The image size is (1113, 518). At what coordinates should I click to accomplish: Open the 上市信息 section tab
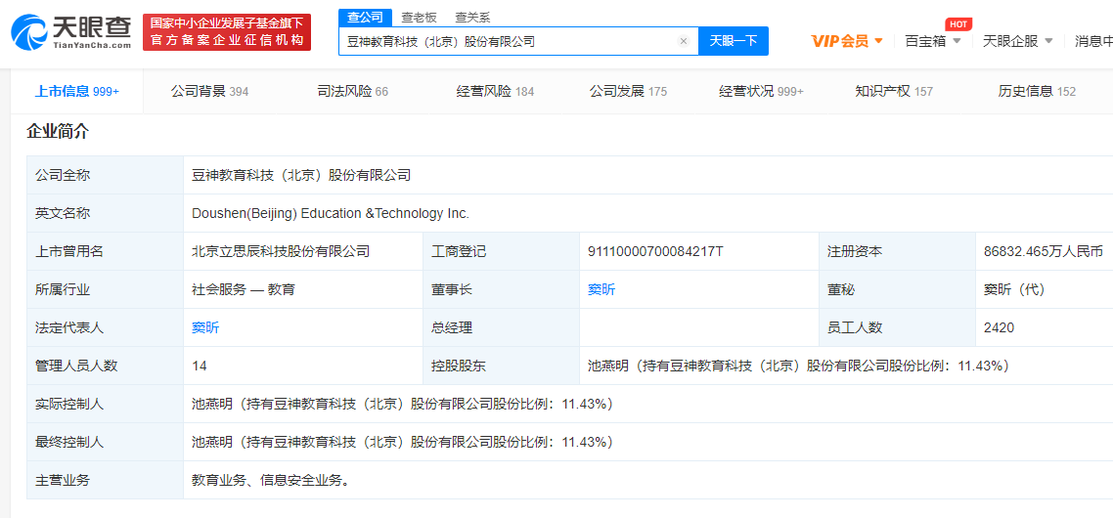click(76, 91)
